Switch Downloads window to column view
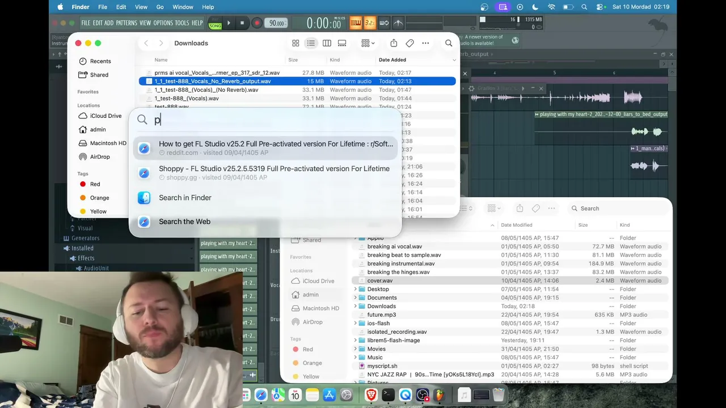This screenshot has width=726, height=408. (x=327, y=43)
